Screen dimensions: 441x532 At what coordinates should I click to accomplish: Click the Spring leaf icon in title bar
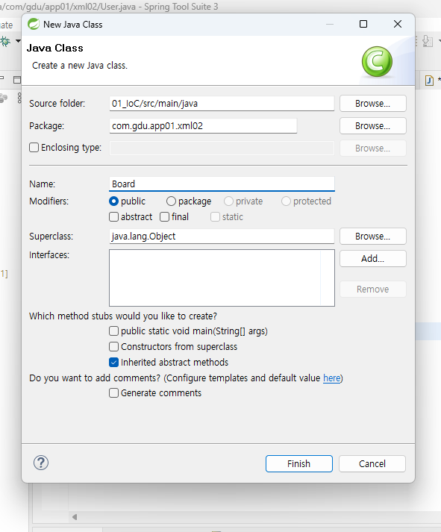(x=34, y=24)
